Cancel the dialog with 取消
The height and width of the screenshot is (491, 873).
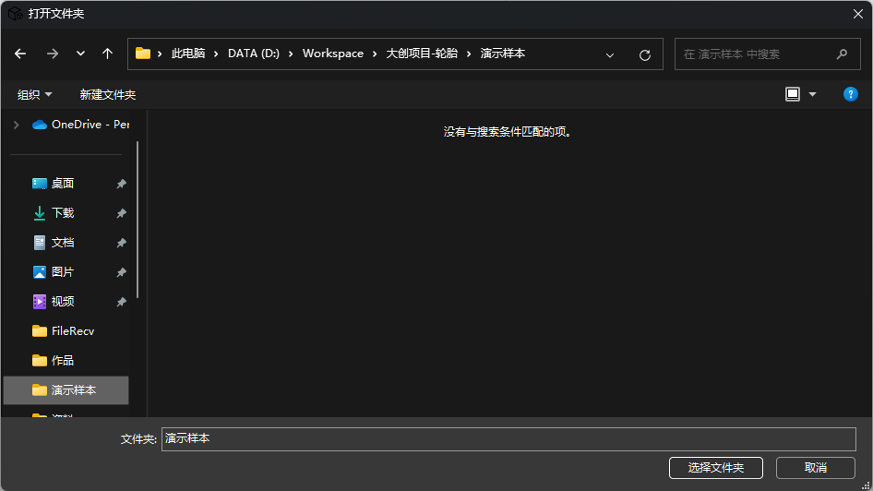[815, 468]
